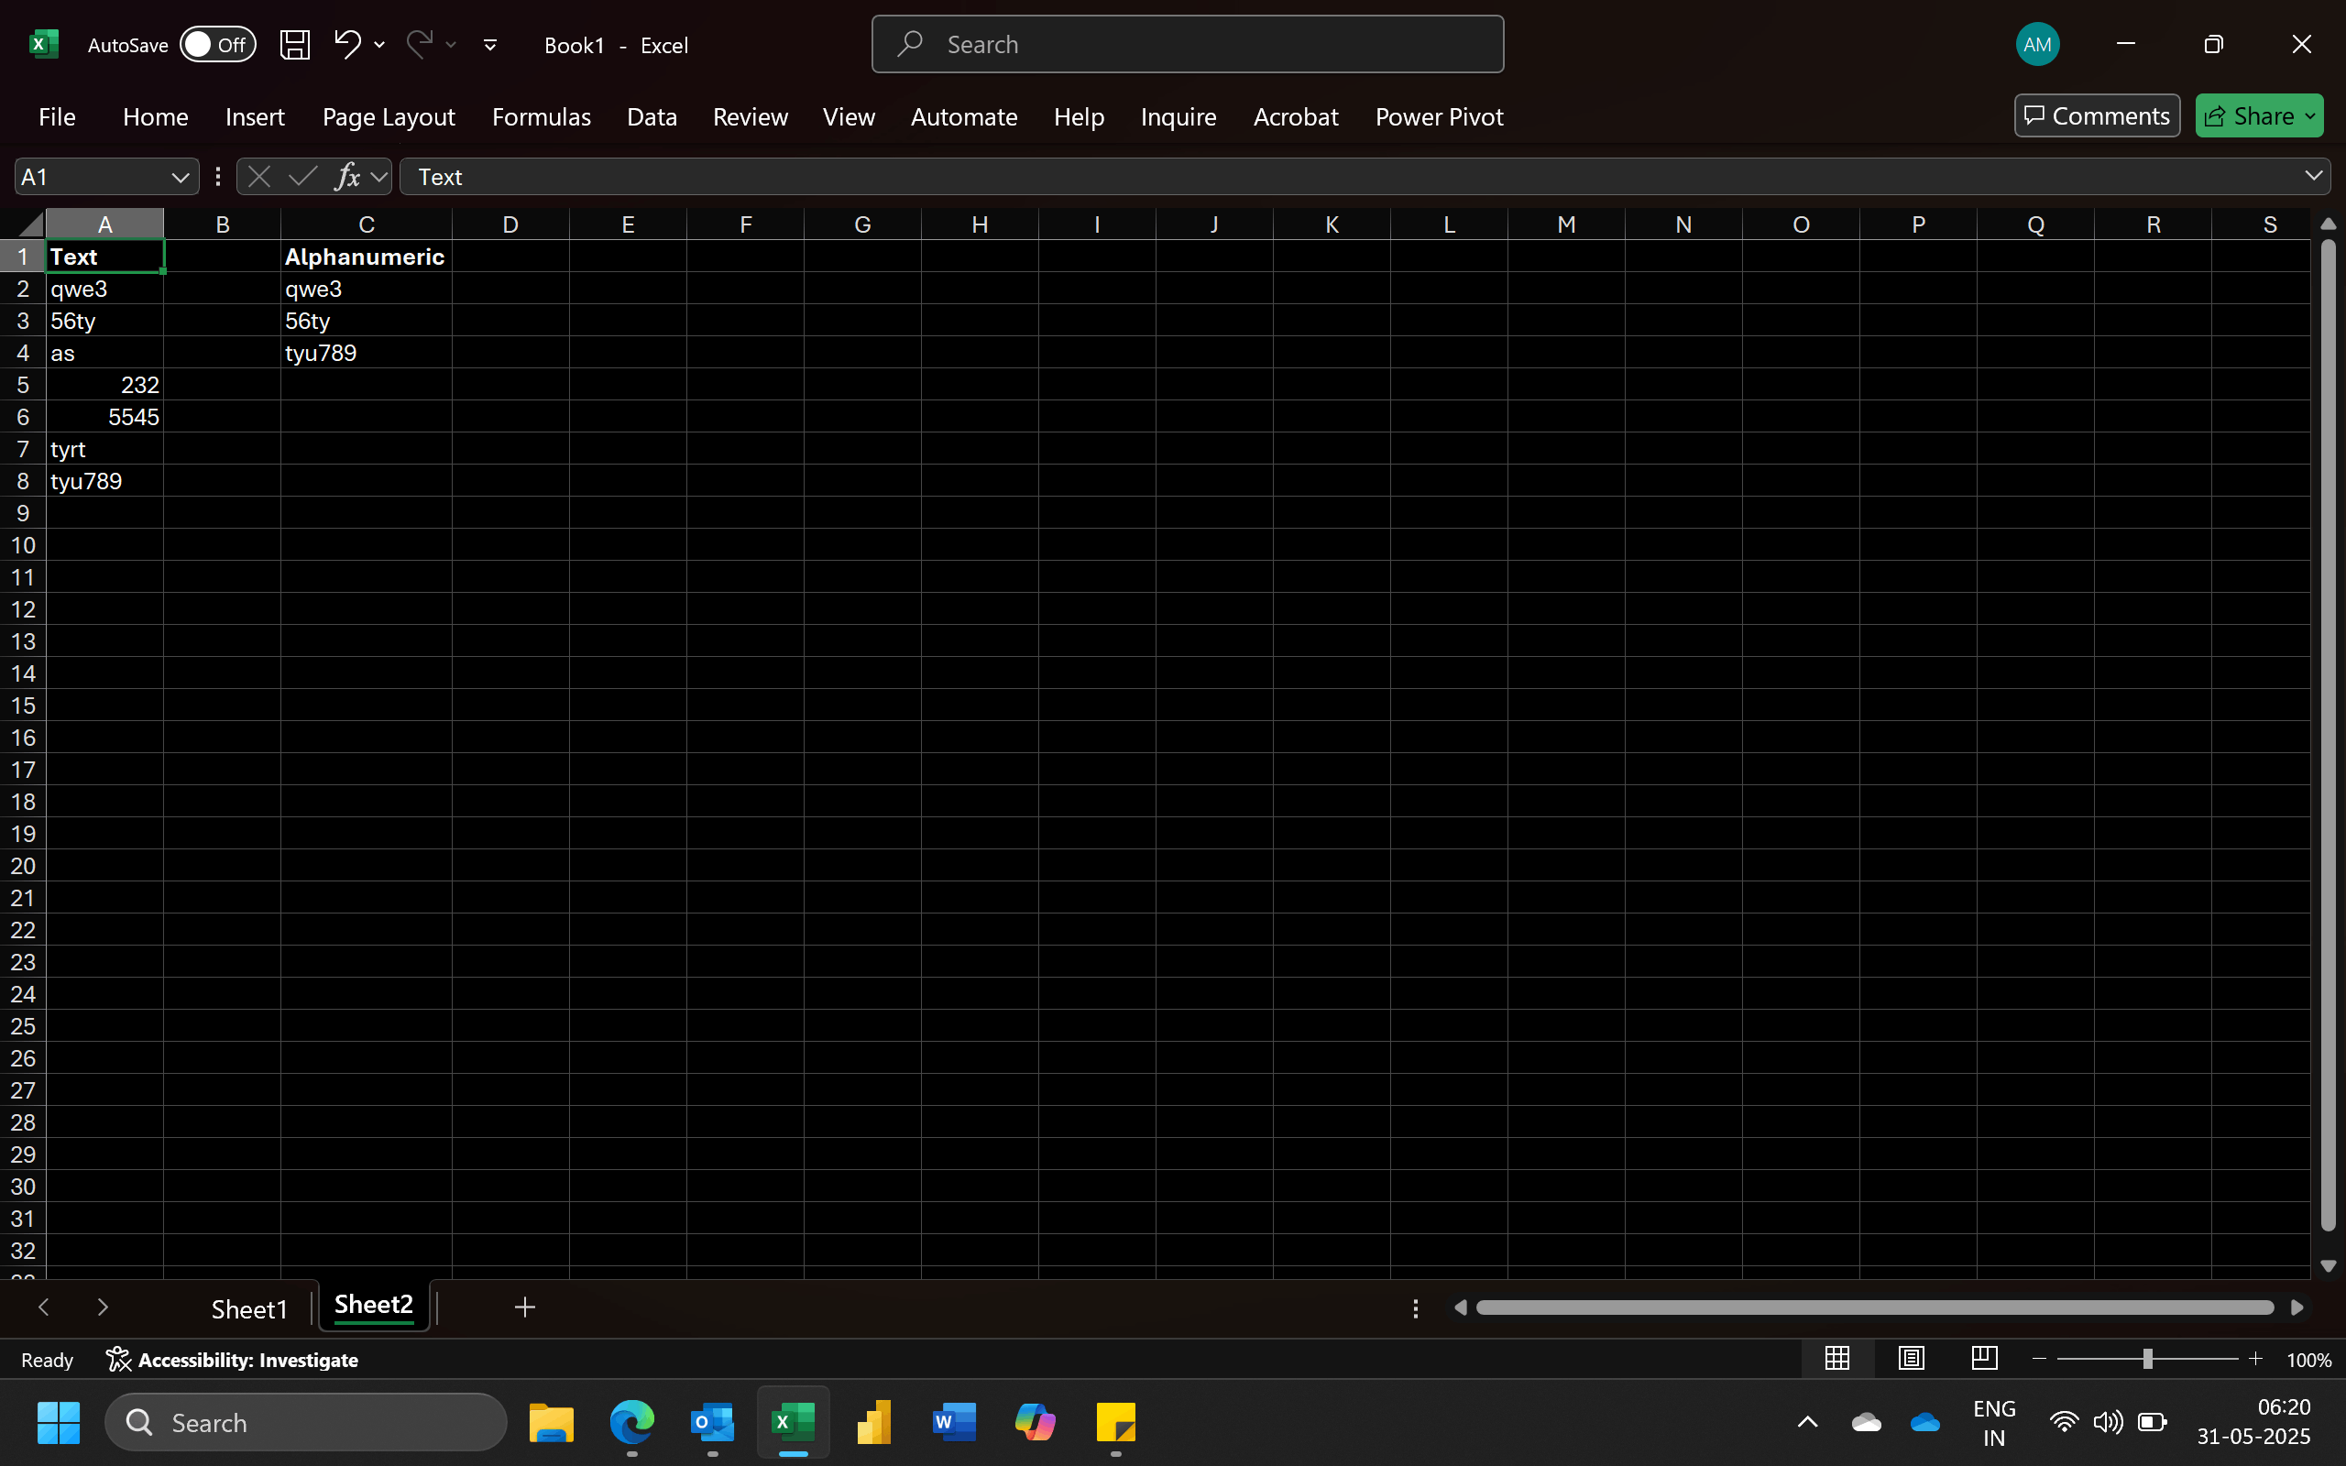The image size is (2346, 1466).
Task: Select the Normal view icon in status bar
Action: (1837, 1357)
